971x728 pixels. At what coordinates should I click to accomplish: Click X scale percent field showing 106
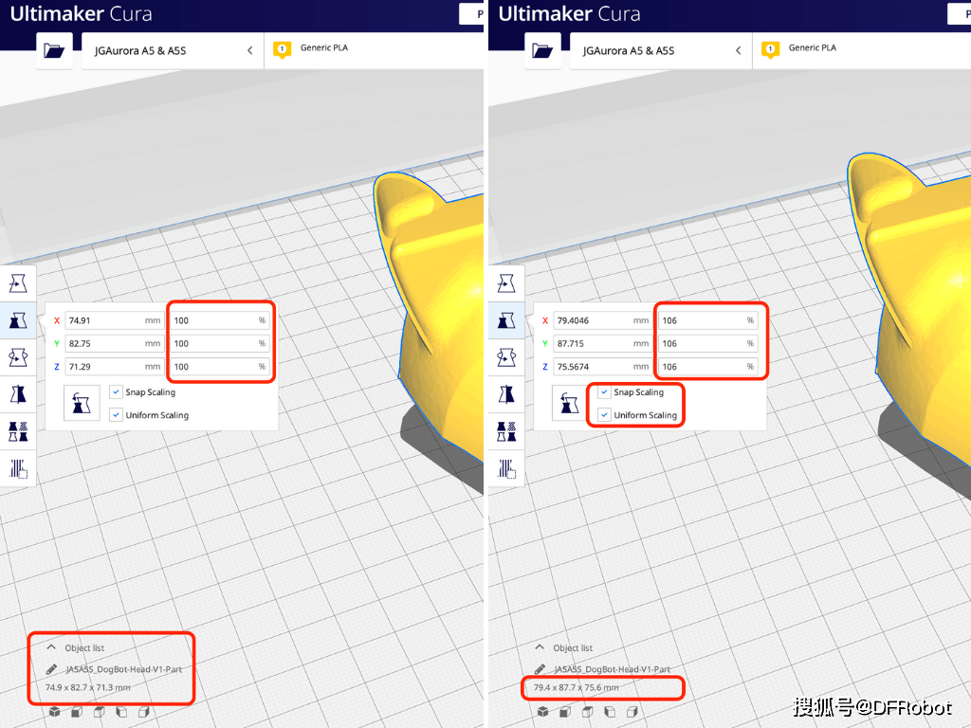pos(707,320)
